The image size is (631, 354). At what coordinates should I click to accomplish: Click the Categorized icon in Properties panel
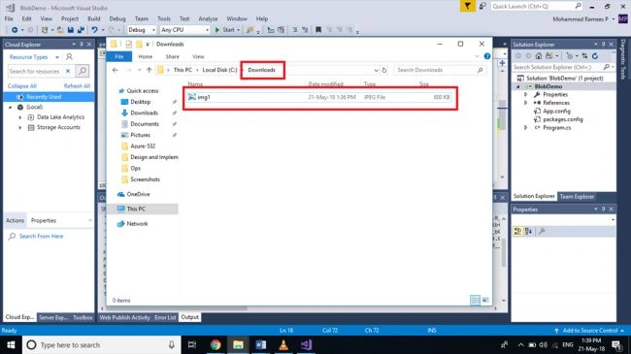tap(517, 231)
